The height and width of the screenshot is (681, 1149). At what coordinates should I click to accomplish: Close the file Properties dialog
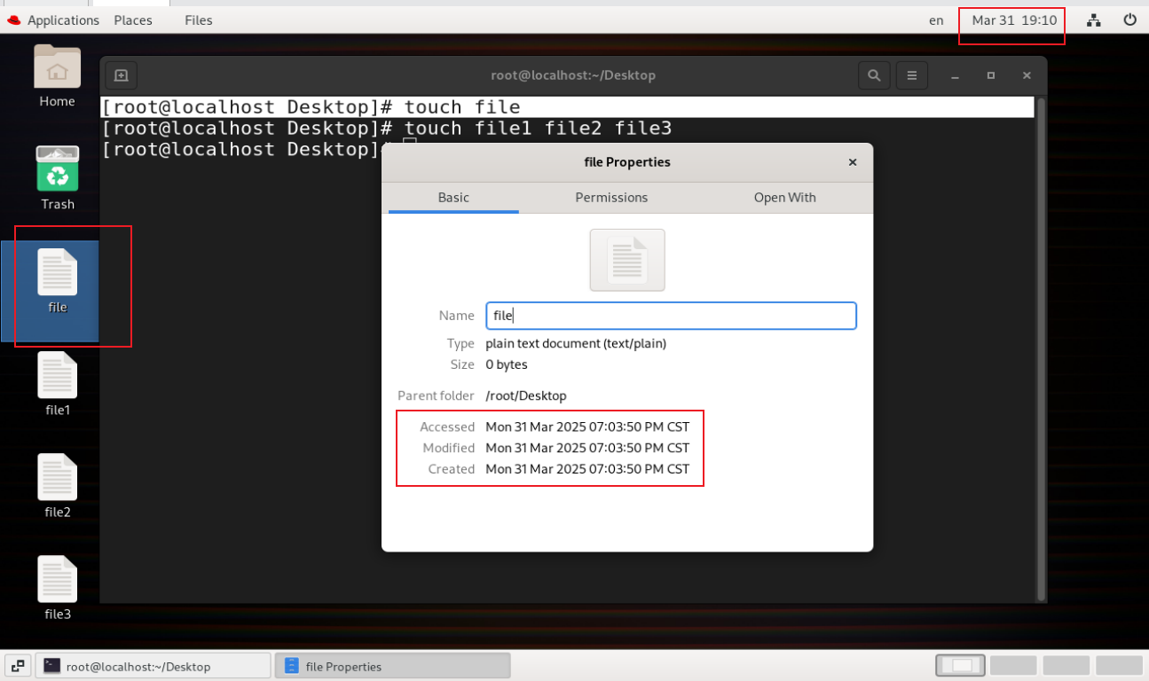pyautogui.click(x=853, y=162)
